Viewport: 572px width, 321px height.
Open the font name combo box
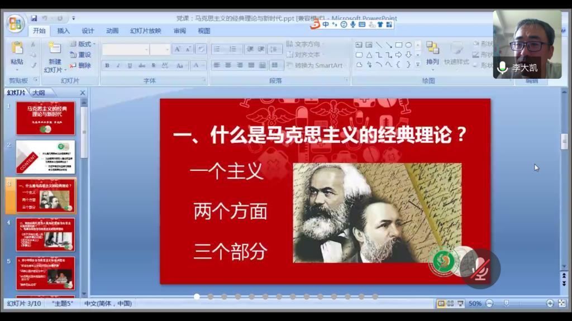pyautogui.click(x=125, y=49)
